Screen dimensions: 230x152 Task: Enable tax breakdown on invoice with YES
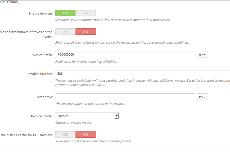[x=65, y=32]
